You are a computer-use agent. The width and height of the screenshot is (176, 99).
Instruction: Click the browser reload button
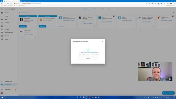[8, 4]
